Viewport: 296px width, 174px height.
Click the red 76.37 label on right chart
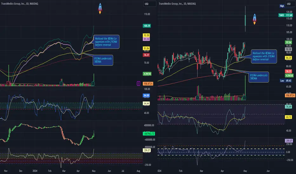288,71
